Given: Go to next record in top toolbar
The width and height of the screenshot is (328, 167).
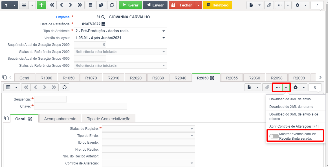Looking at the screenshot, I should 71,5.
